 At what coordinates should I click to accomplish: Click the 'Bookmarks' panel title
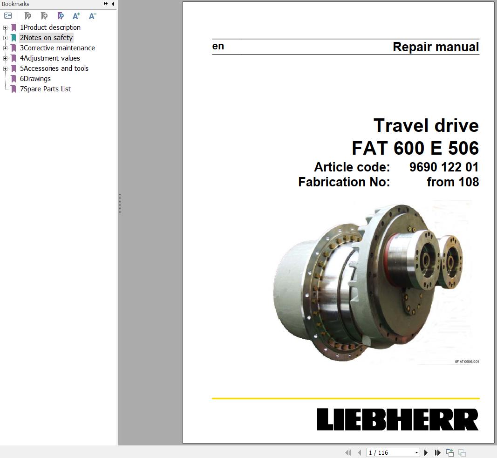(15, 4)
